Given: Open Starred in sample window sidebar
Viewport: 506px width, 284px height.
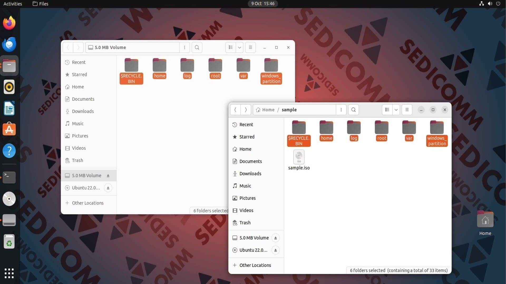Looking at the screenshot, I should tap(256, 137).
